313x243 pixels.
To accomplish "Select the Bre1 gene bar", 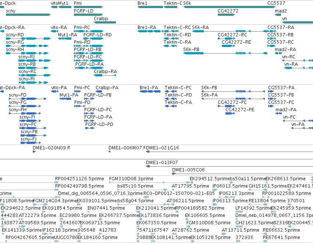I will point(150,7).
